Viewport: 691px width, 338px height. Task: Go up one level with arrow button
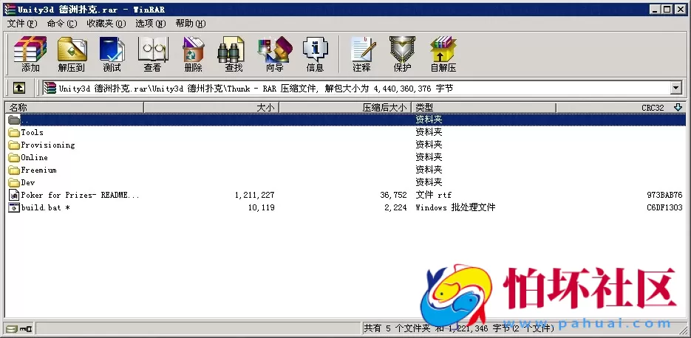[x=19, y=88]
